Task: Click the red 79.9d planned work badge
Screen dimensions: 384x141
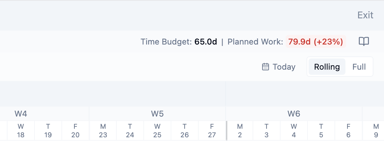Action: 315,42
